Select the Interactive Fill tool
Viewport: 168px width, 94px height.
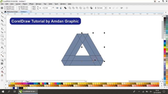(x=2, y=72)
